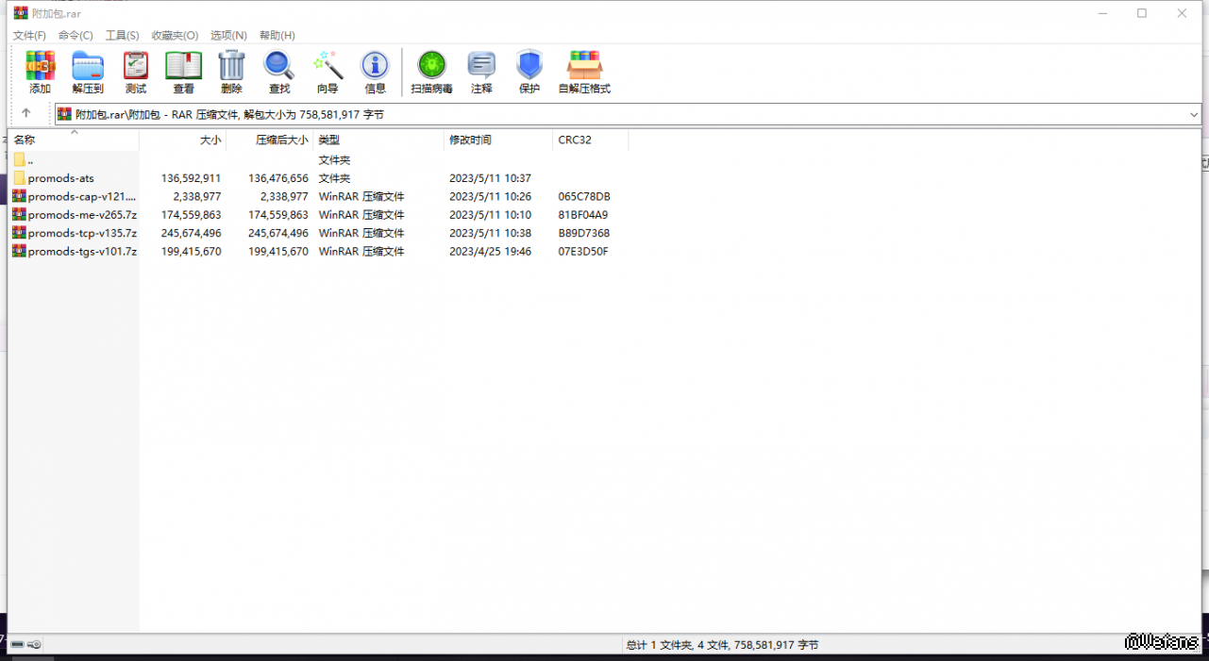
Task: Open the Help (帮助) menu
Action: click(x=277, y=35)
